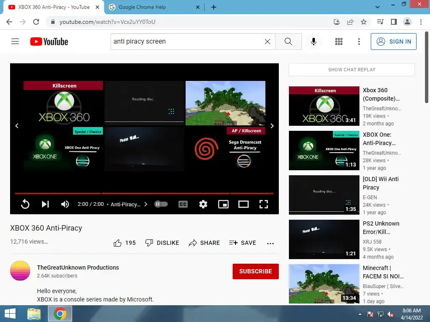Screen dimensions: 430x322
Task: Go to YouTube home via the logo
Action: coord(49,42)
